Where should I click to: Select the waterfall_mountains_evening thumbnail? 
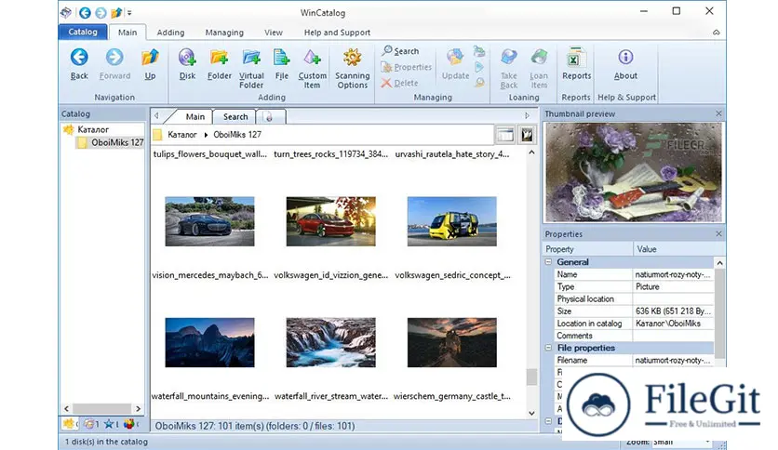(209, 342)
